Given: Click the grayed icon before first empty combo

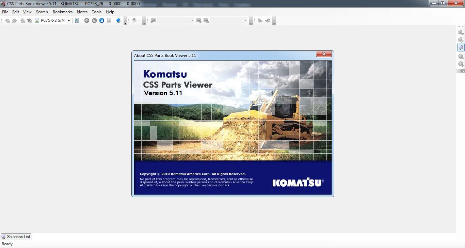Looking at the screenshot, I should (153, 20).
